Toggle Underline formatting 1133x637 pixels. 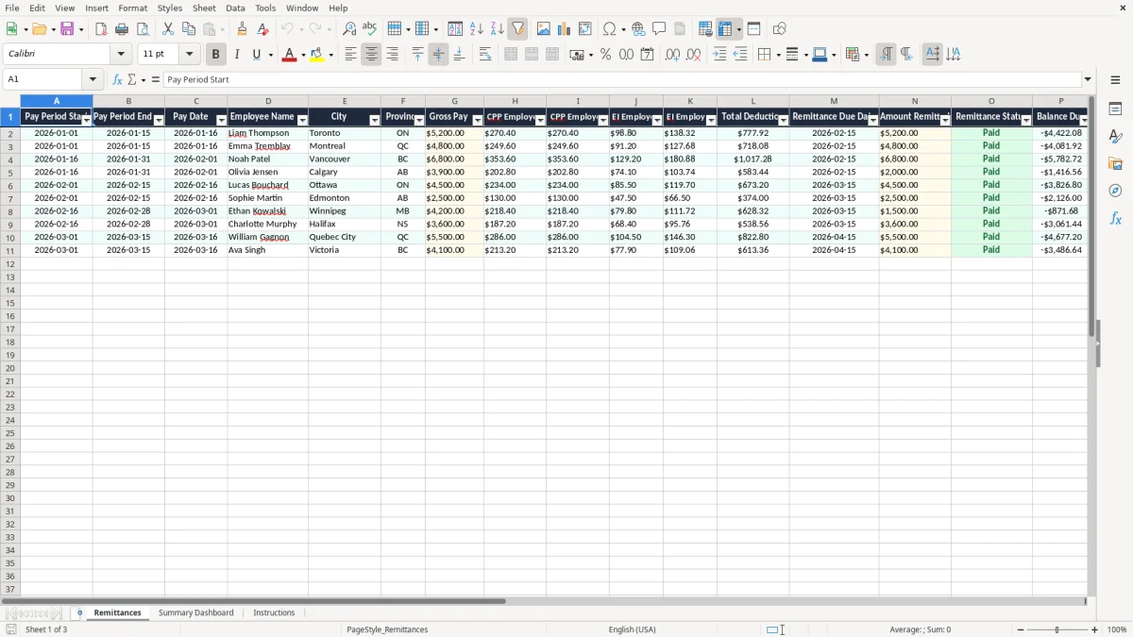(x=257, y=55)
